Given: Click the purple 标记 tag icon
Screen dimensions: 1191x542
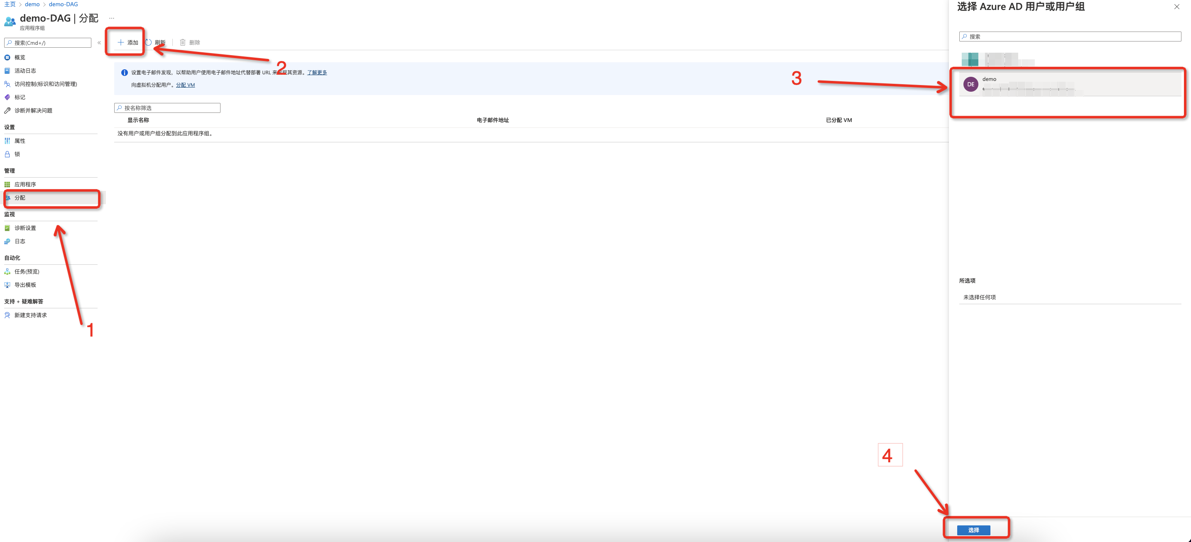Looking at the screenshot, I should pos(7,97).
